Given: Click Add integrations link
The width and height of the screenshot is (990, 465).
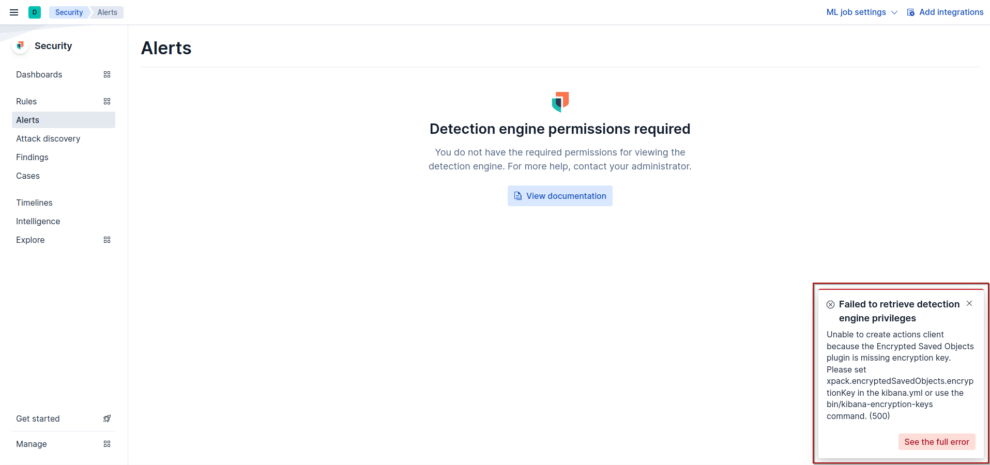Looking at the screenshot, I should pyautogui.click(x=946, y=12).
